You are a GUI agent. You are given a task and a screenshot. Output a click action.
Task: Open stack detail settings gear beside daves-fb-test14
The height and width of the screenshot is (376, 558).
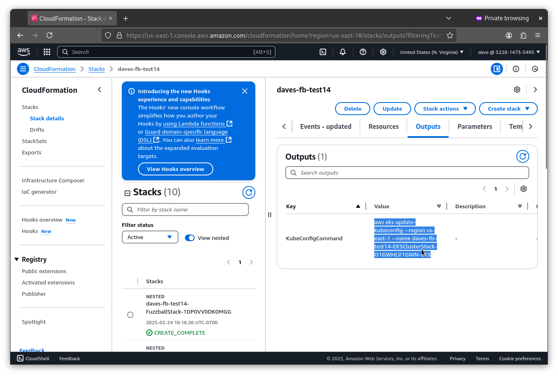pyautogui.click(x=517, y=90)
